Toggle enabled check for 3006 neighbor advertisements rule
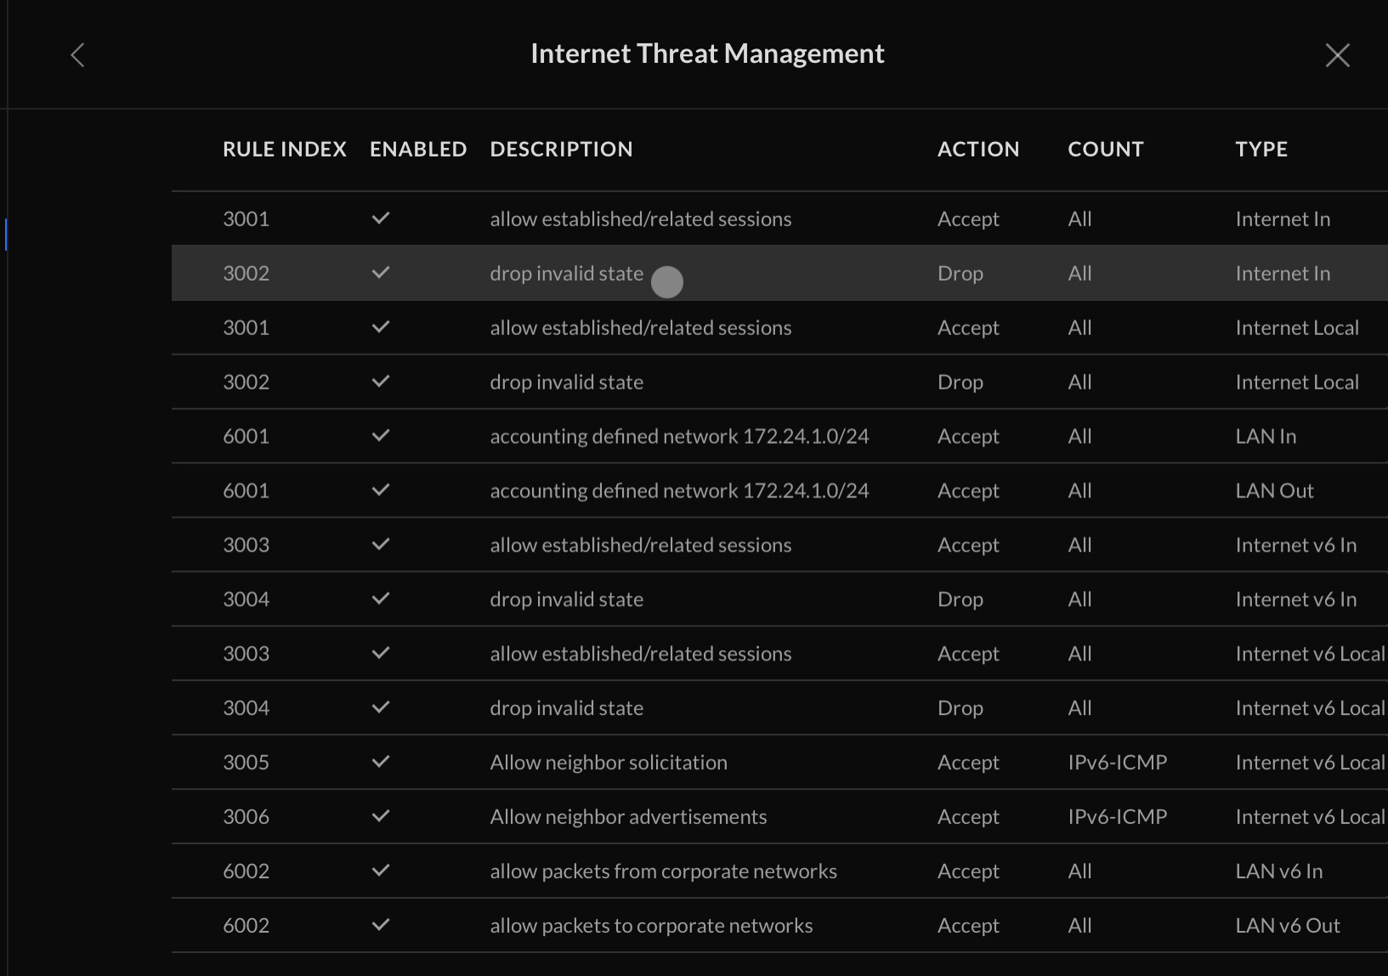The width and height of the screenshot is (1388, 976). (x=381, y=816)
